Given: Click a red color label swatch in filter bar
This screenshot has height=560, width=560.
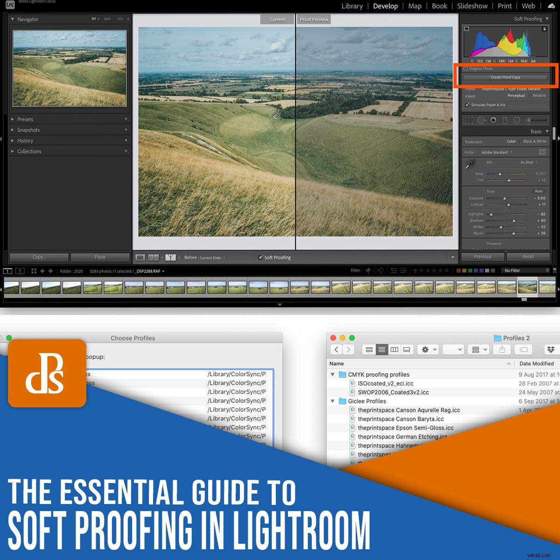Looking at the screenshot, I should [x=460, y=270].
